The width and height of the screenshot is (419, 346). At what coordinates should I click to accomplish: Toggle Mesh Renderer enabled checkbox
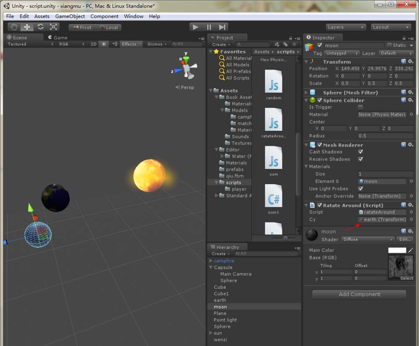tap(320, 145)
